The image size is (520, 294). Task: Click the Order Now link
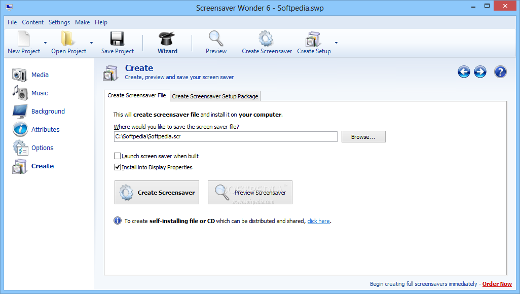pos(497,284)
